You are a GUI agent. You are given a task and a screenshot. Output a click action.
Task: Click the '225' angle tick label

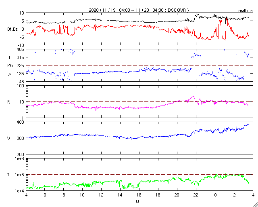point(21,65)
